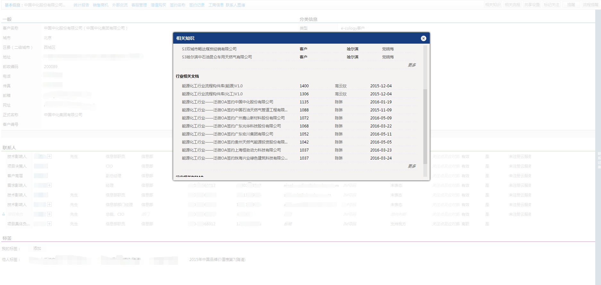Click 陈琳 in the 2016-05-11 row
This screenshot has width=601, height=285.
pos(339,134)
